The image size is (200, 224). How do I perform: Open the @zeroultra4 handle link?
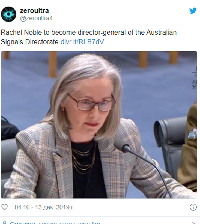[36, 18]
